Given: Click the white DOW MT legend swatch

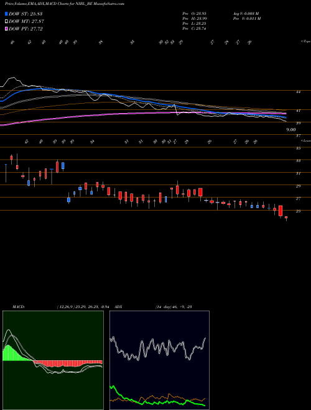Looking at the screenshot, I should 7,21.
